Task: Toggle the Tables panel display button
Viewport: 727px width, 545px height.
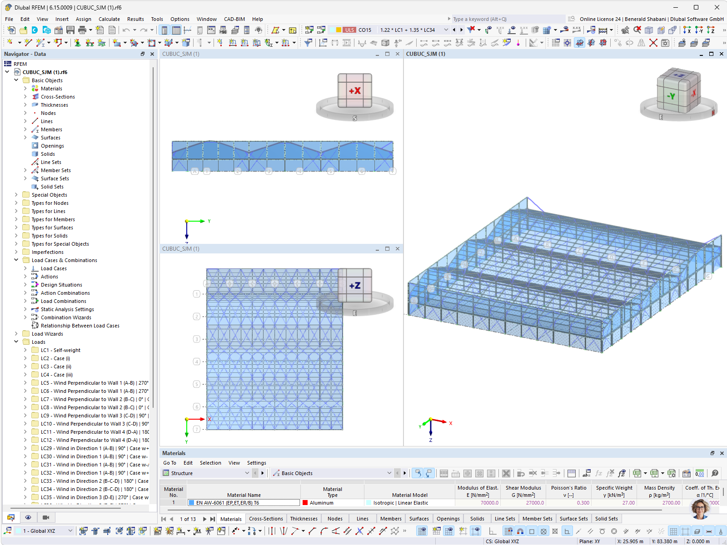Action: (176, 30)
